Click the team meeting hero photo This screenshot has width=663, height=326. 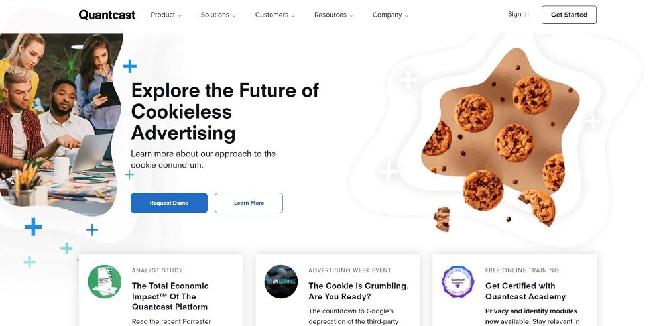(x=59, y=123)
